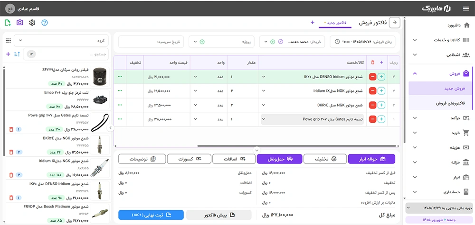Toggle the توضیحات button
Viewport: 475px width, 225px height.
tap(142, 159)
